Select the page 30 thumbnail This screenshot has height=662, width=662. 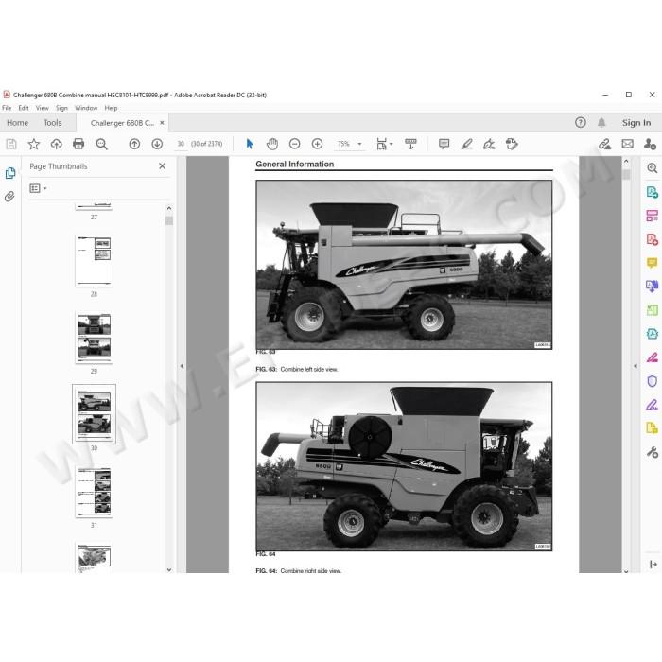tap(94, 414)
